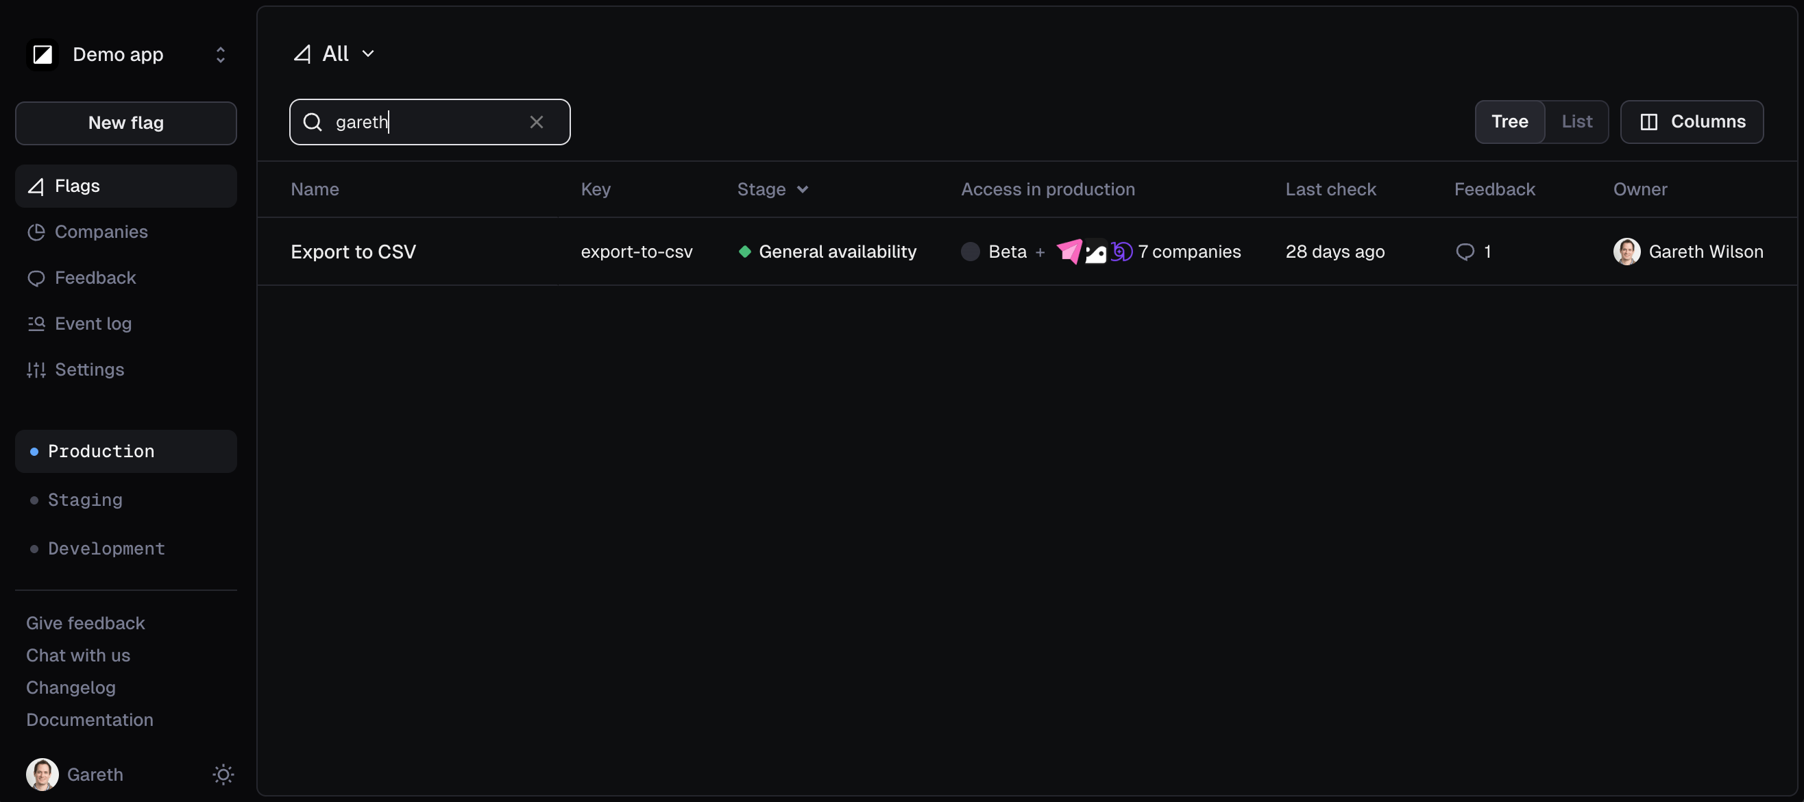Click the Demo app logo icon

42,55
